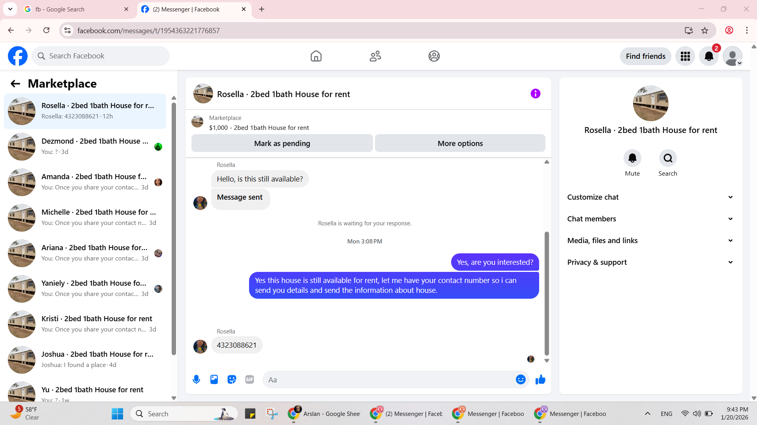Click the Facebook logo icon
This screenshot has width=757, height=425.
point(18,56)
